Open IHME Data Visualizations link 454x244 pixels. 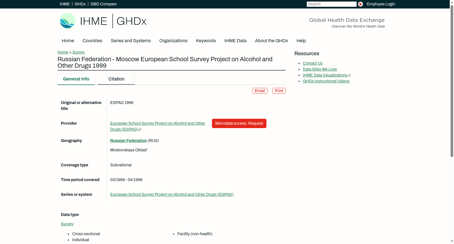325,75
